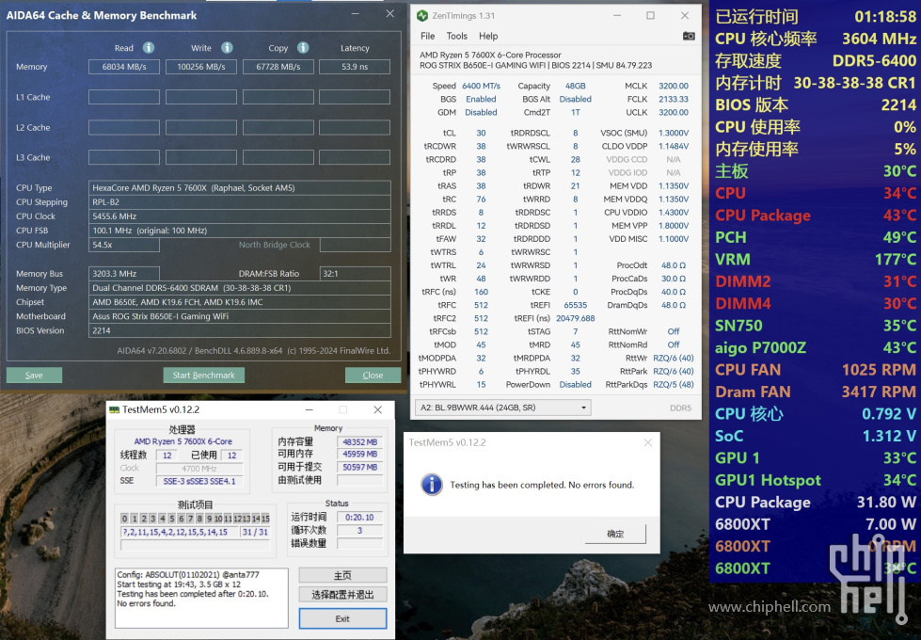Click the 选择配置并退出 button in TestMem5
Image resolution: width=921 pixels, height=640 pixels.
pos(342,595)
